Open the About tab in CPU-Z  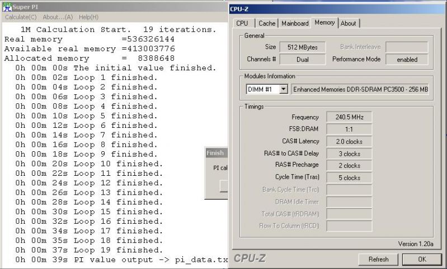pyautogui.click(x=349, y=23)
